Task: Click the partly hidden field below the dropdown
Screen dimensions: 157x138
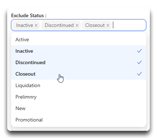Action: click(78, 129)
